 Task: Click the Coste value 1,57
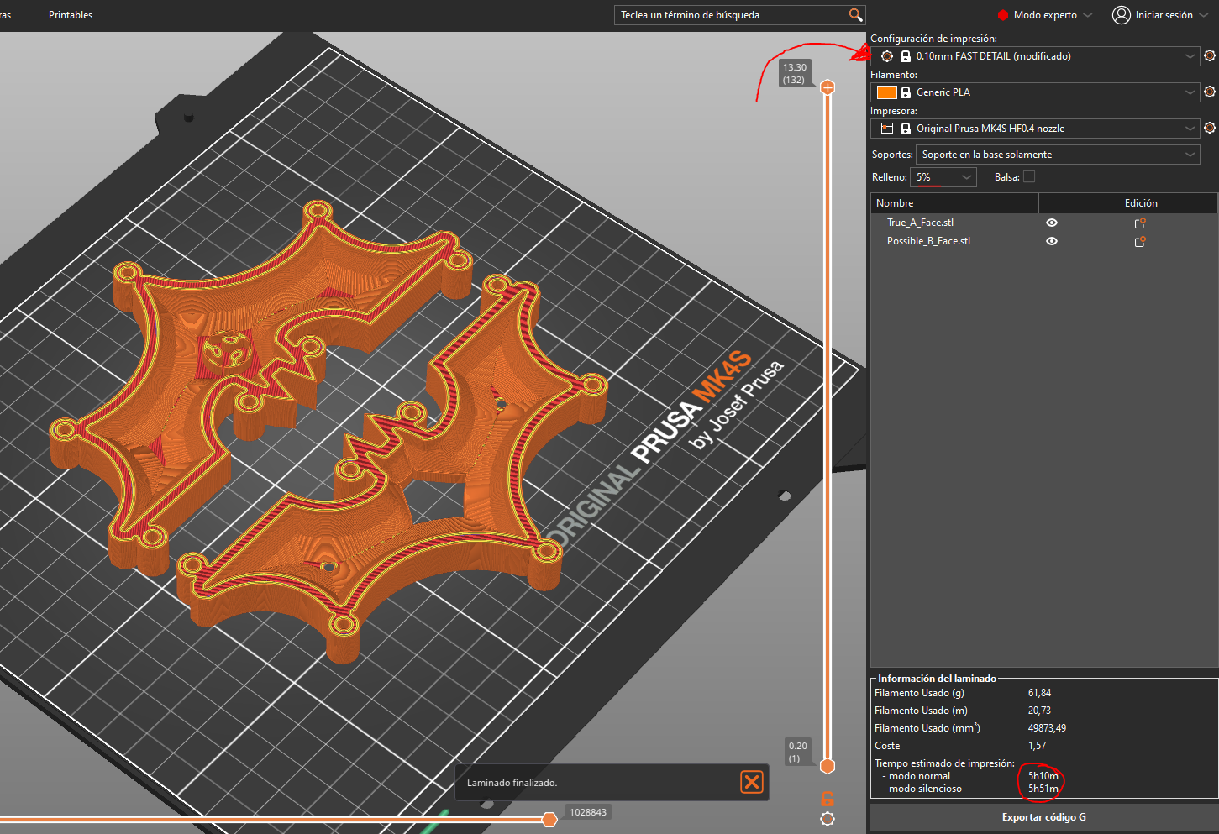click(x=1037, y=746)
